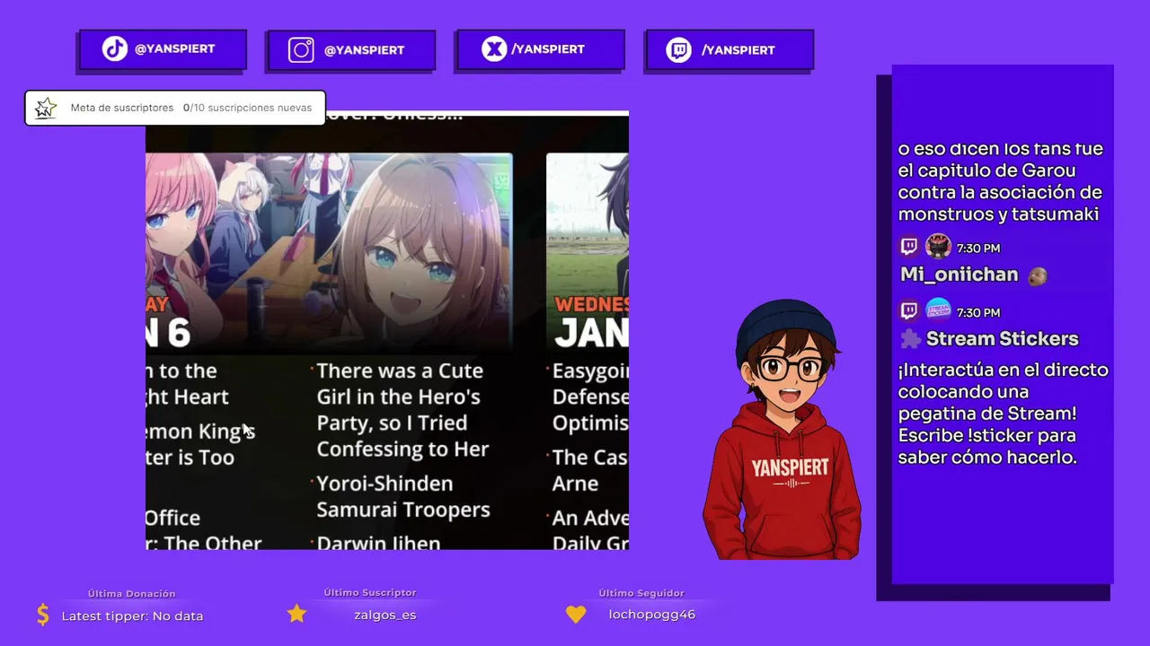The width and height of the screenshot is (1150, 646).
Task: Click latest subscriber zalgos_es
Action: click(385, 615)
